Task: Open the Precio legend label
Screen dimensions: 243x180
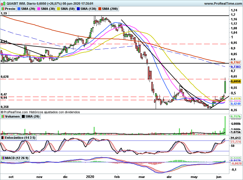Action: coord(10,9)
